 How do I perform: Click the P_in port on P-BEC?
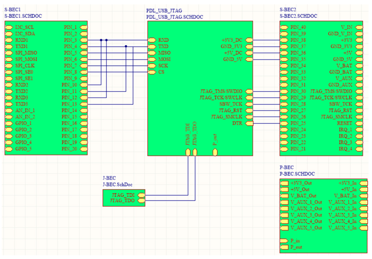pos(284,240)
